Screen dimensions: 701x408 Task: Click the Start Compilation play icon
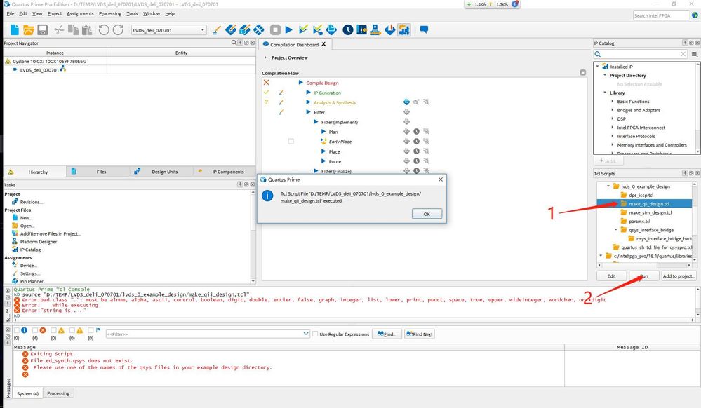tap(288, 30)
